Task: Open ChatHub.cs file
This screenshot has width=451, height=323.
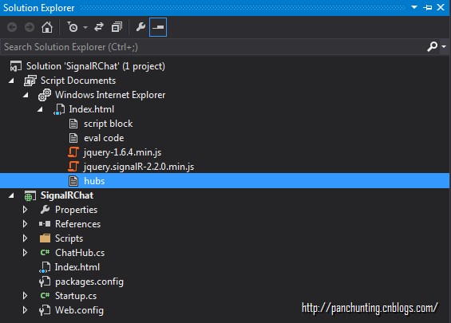Action: pyautogui.click(x=80, y=253)
